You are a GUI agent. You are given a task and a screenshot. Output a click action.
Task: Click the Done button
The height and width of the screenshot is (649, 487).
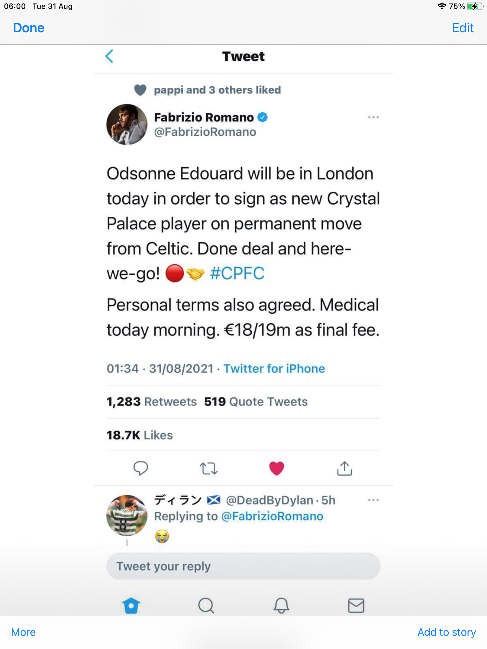[x=29, y=28]
